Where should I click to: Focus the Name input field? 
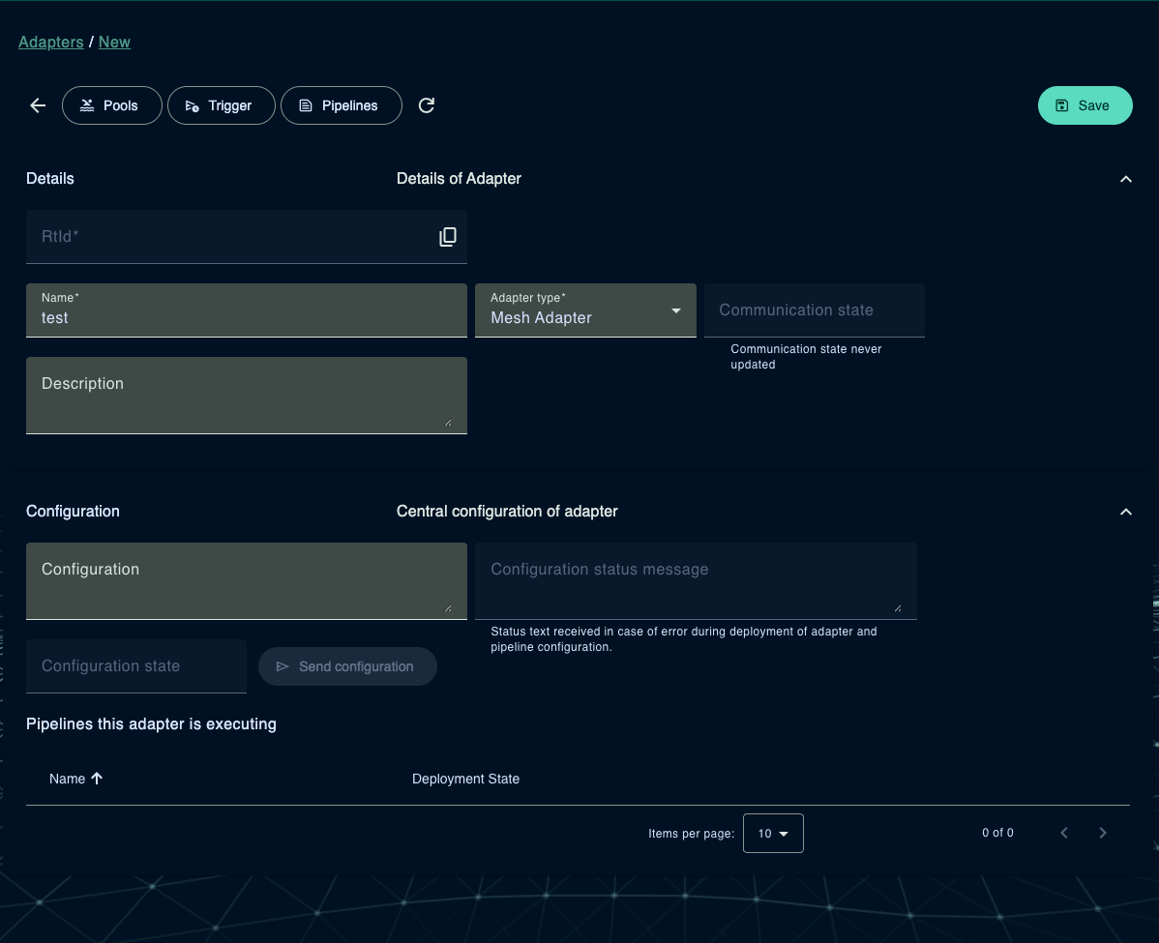pos(246,310)
